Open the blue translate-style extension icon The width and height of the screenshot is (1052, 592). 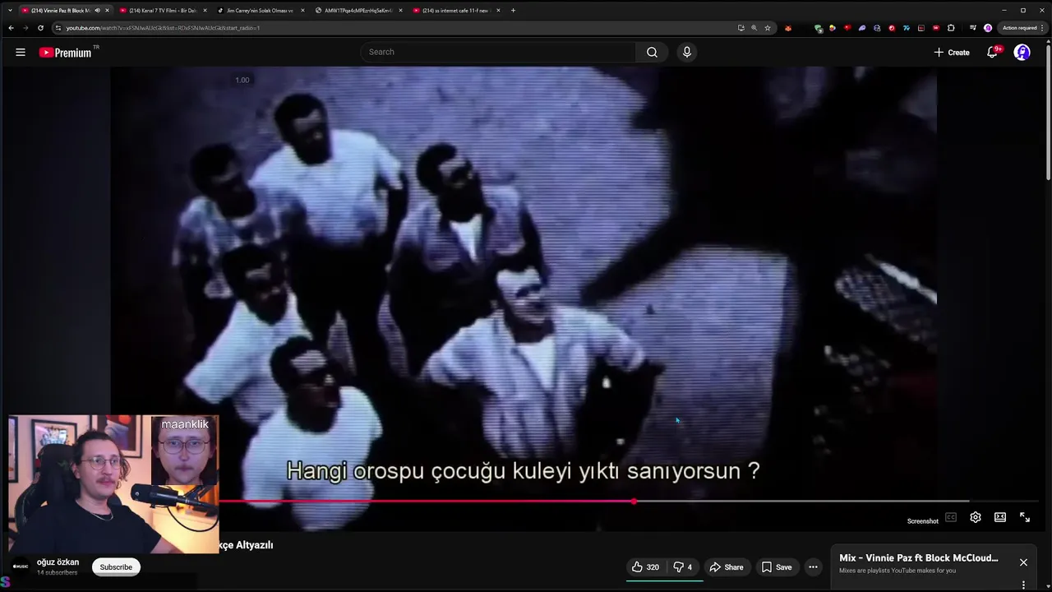(x=907, y=28)
